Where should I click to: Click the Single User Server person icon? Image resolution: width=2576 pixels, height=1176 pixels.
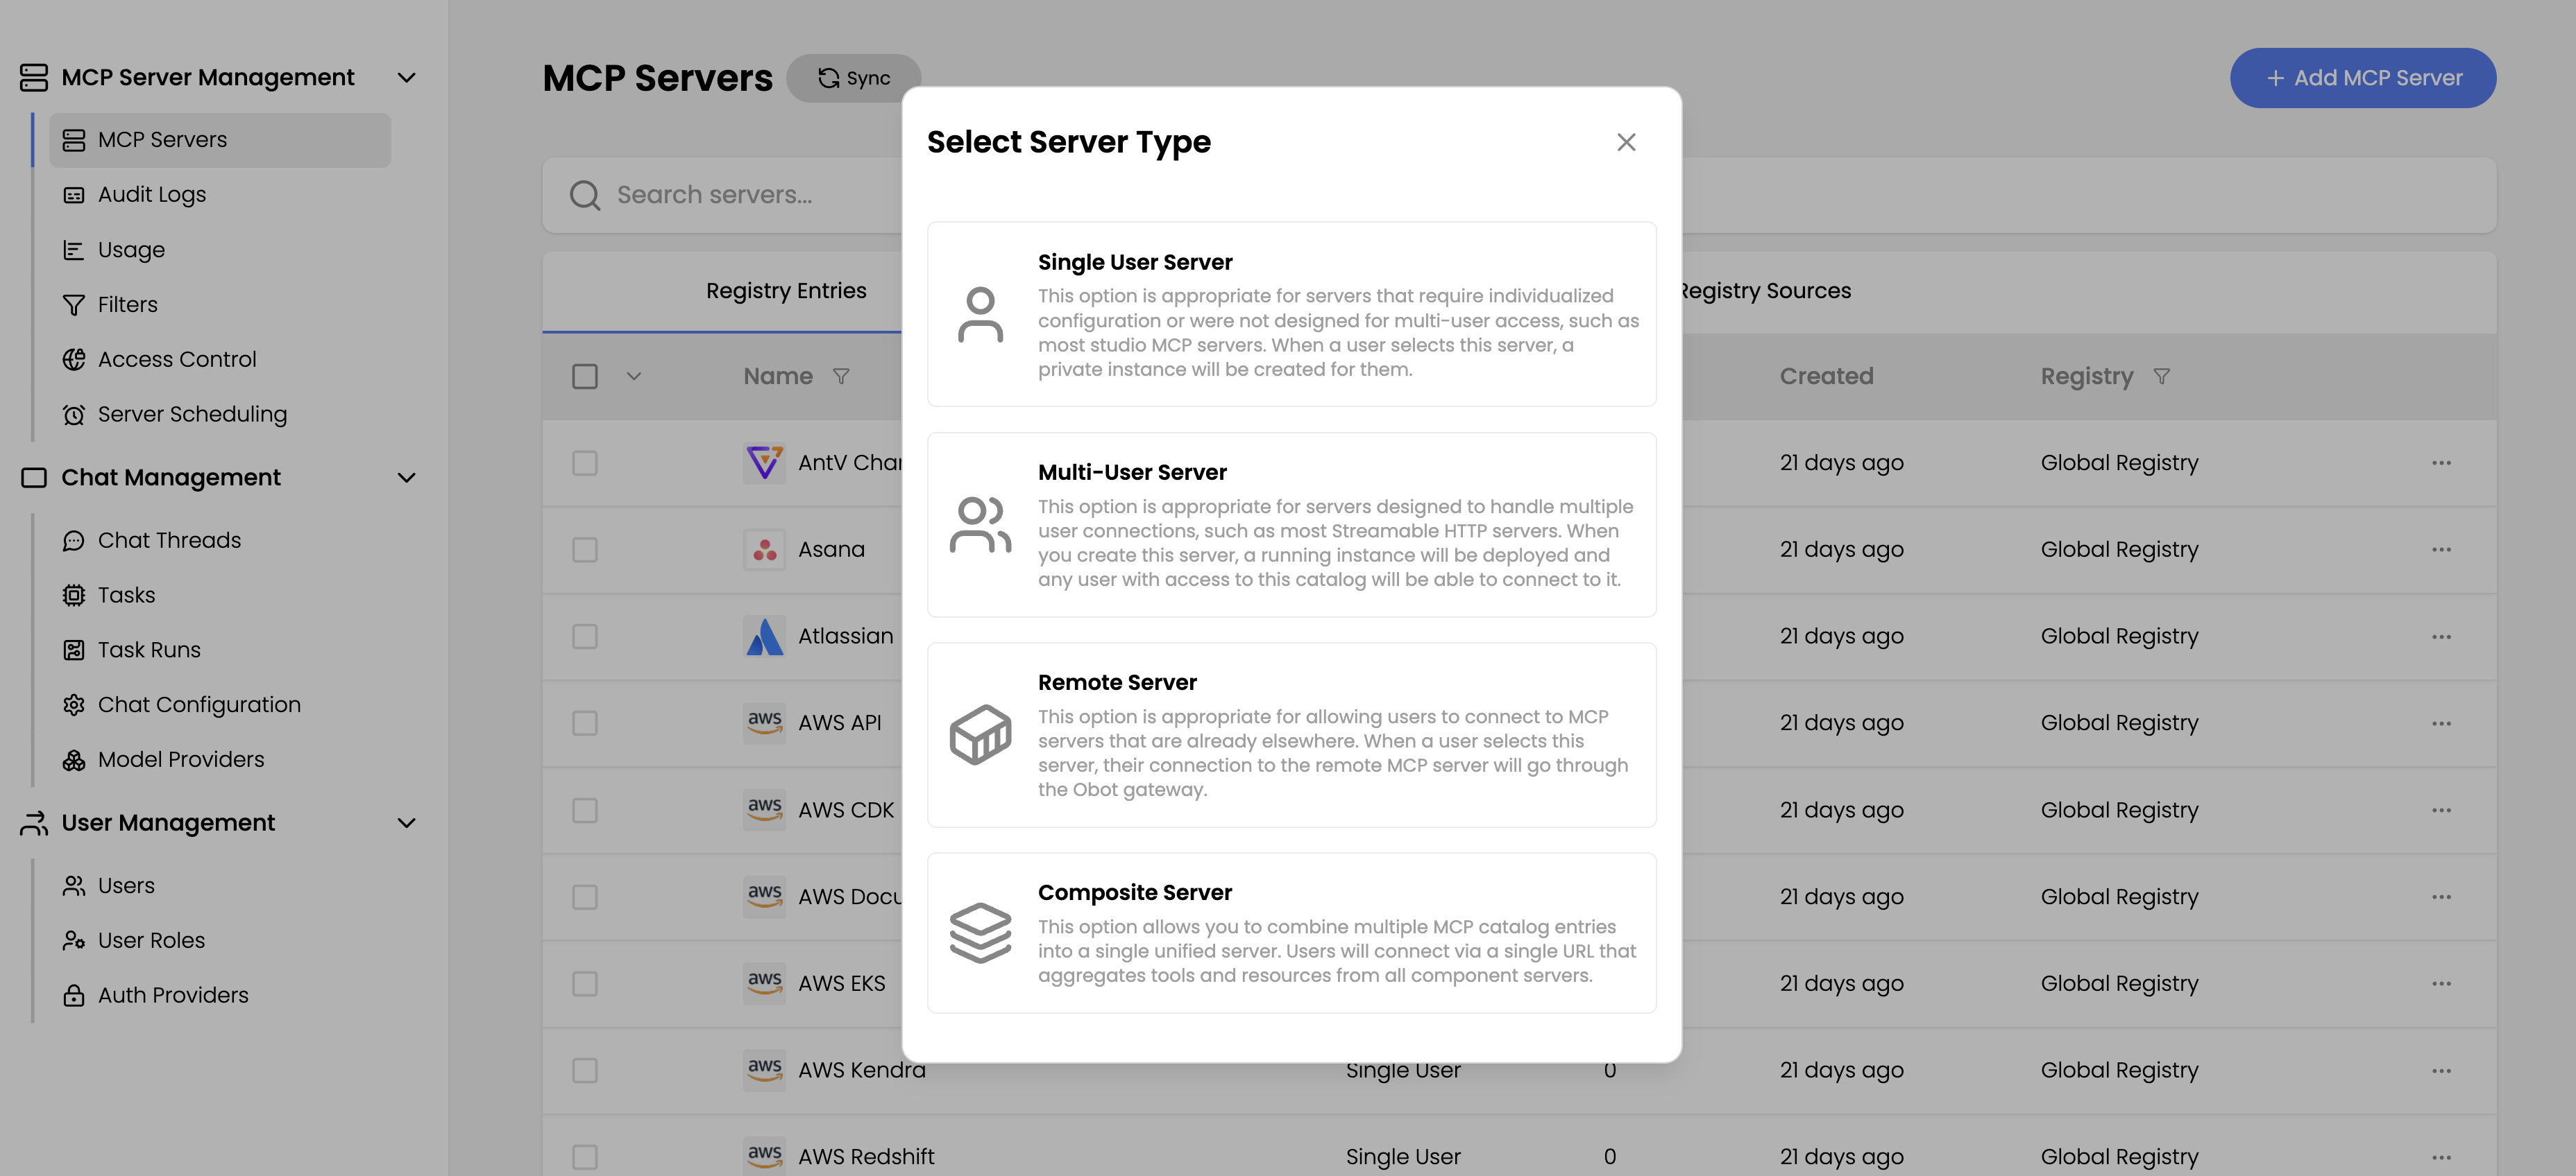pyautogui.click(x=980, y=315)
